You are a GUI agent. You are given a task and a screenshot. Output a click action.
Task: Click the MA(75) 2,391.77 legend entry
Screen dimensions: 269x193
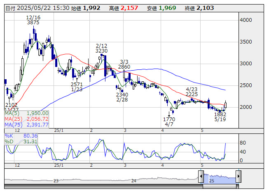(x=27, y=125)
